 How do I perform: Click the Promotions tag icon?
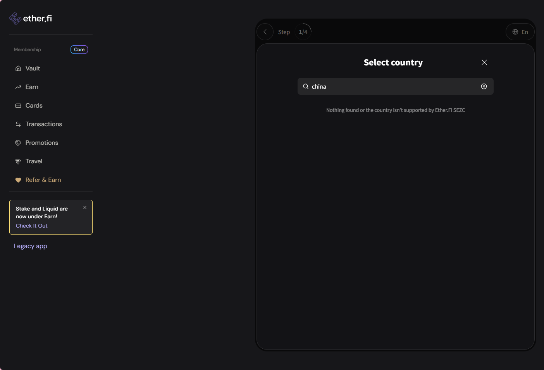[18, 143]
